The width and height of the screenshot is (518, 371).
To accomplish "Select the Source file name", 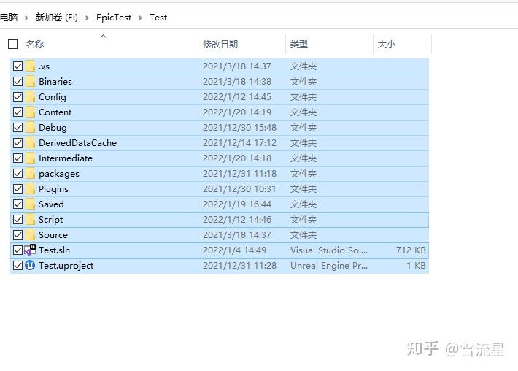I will click(53, 234).
